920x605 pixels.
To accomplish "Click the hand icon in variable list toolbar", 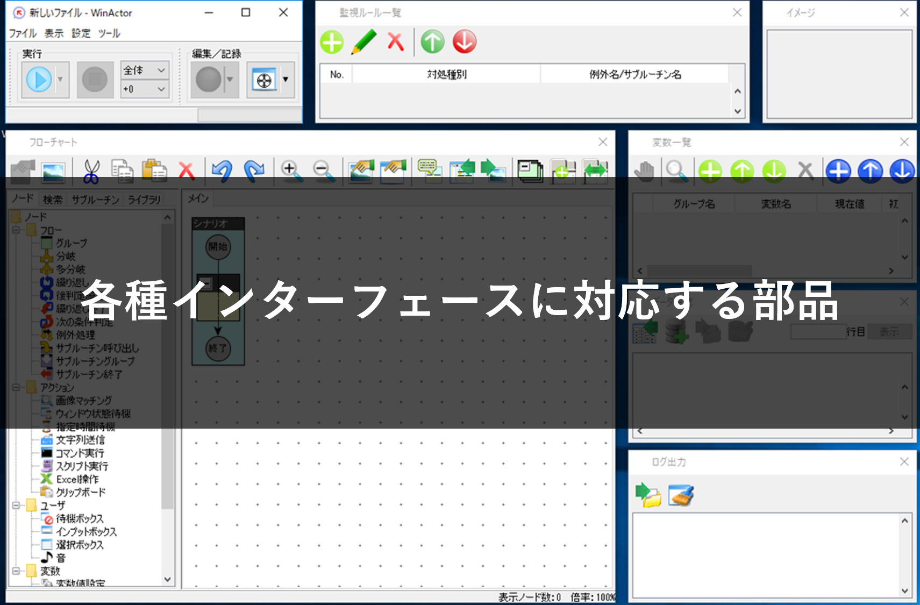I will point(644,171).
